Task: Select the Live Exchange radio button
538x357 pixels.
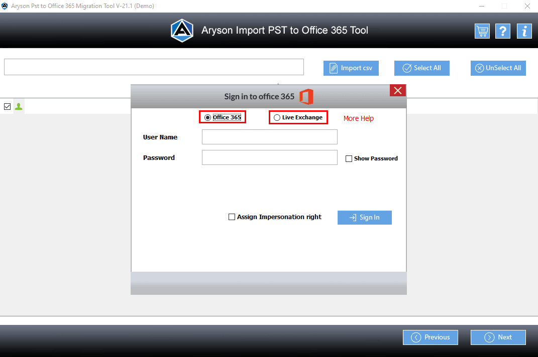Action: pos(277,117)
